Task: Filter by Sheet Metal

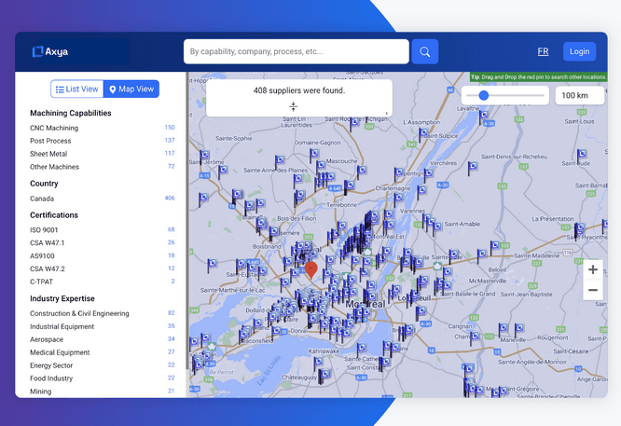Action: (x=103, y=154)
